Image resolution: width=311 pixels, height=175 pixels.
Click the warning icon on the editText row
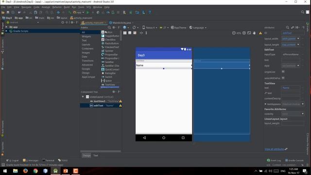[x=121, y=105]
